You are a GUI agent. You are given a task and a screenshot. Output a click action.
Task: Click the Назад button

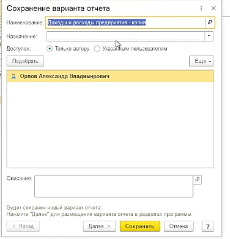coord(23,226)
